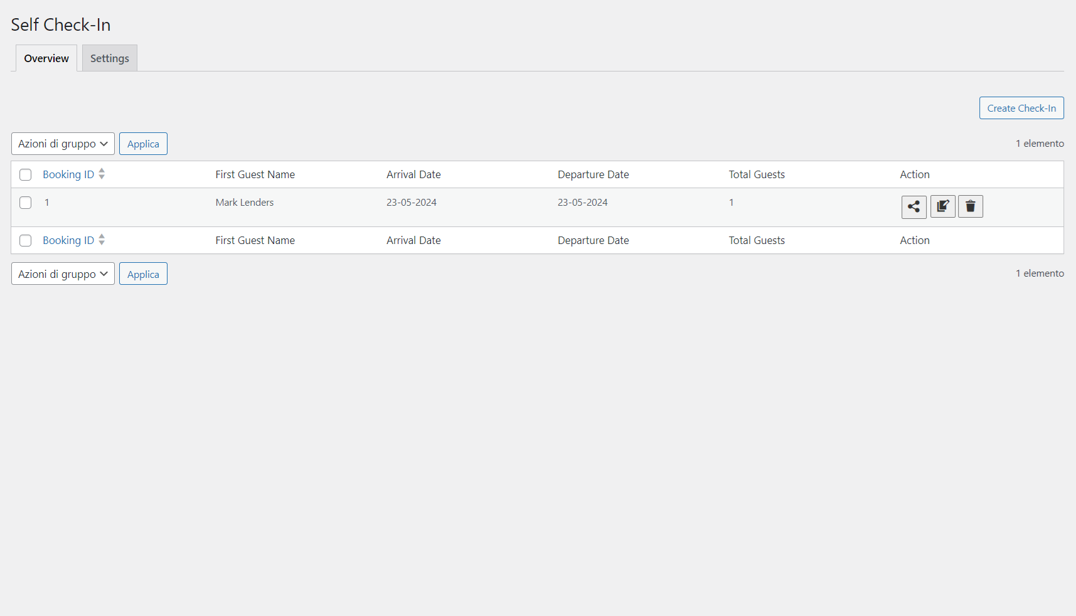Click the Create Check-In button
The height and width of the screenshot is (616, 1076).
pyautogui.click(x=1021, y=108)
